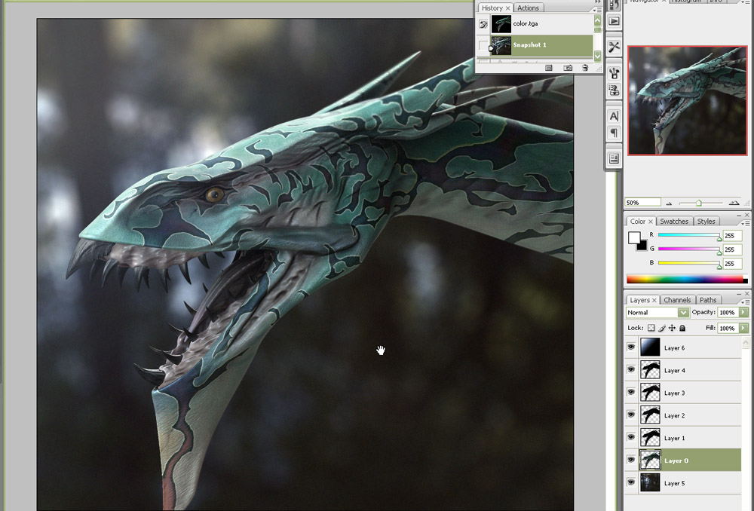Screen dimensions: 754x511
Task: Hide Layer 6 with its eye icon
Action: [x=631, y=347]
